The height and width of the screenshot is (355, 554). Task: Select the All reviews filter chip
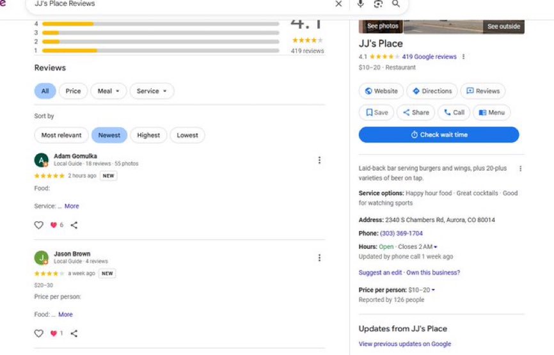(x=45, y=91)
